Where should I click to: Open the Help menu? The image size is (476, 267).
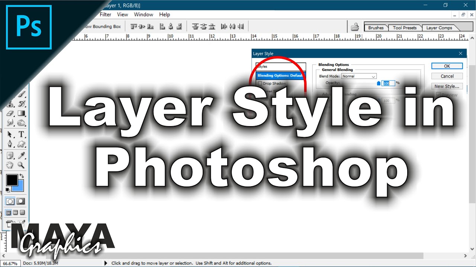[x=164, y=14]
